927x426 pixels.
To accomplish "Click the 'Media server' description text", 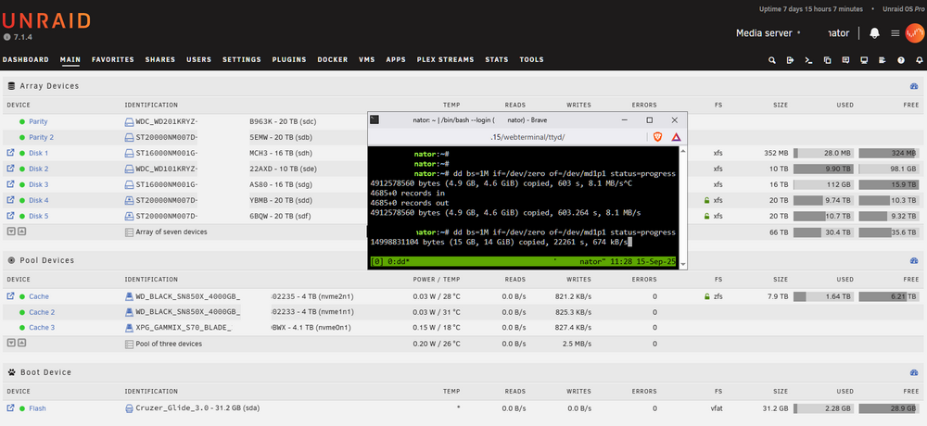I will point(764,33).
